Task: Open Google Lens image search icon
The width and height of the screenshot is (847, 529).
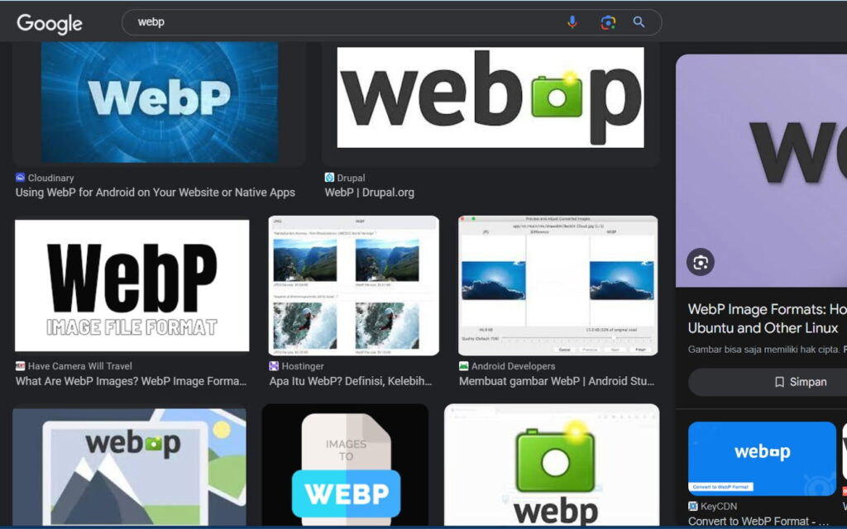Action: tap(608, 22)
